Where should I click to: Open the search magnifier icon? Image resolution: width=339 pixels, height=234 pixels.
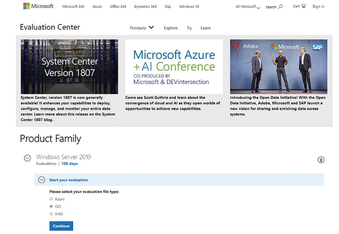pos(280,7)
